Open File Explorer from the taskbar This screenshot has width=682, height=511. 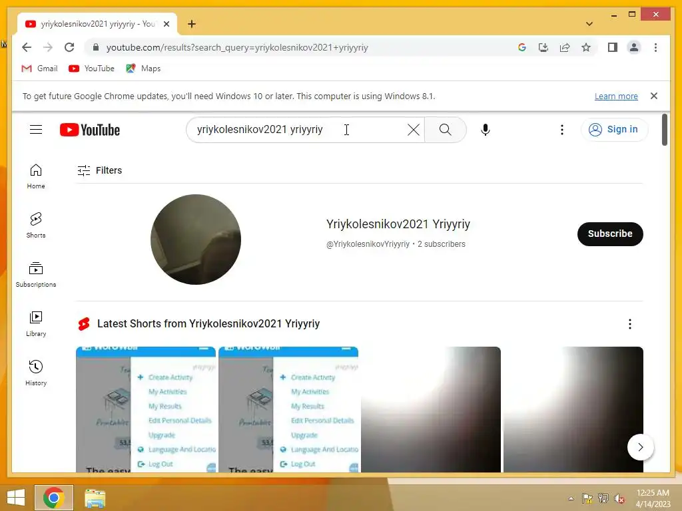pyautogui.click(x=95, y=498)
